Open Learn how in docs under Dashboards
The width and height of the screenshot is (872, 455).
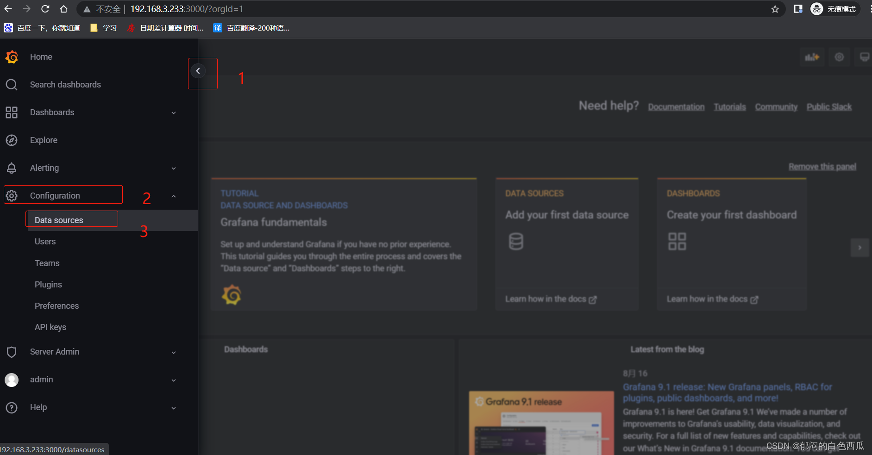click(712, 299)
